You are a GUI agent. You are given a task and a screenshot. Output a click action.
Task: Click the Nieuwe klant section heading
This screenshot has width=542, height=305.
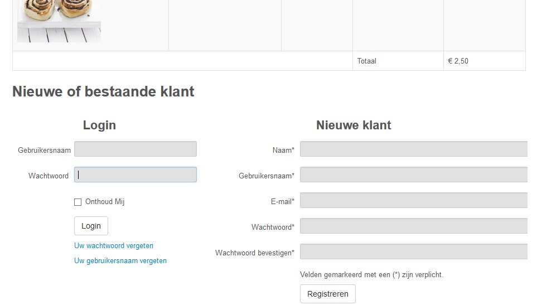tap(354, 125)
